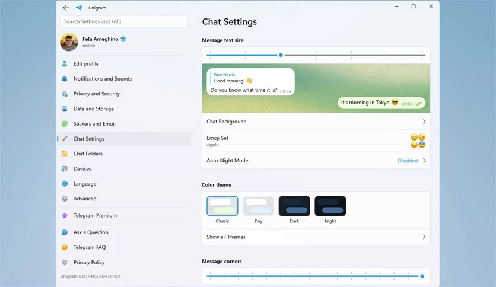
Task: Click the Apple emoji set preview icons
Action: click(418, 141)
